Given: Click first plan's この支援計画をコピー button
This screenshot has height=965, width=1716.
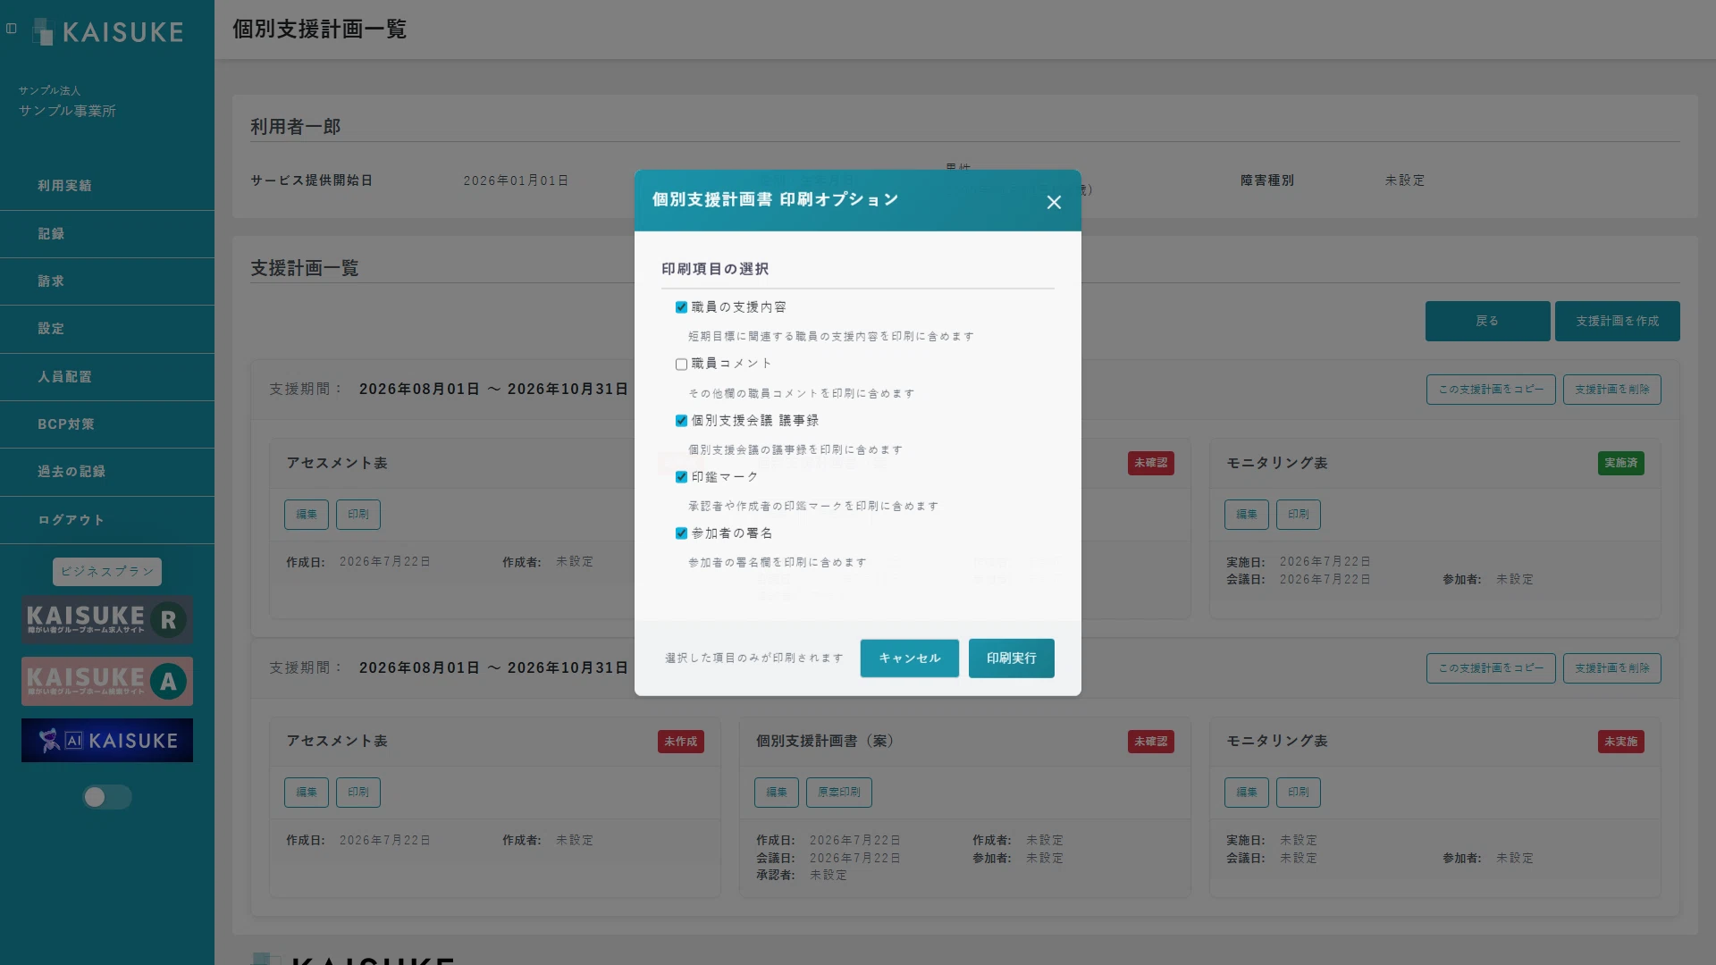Looking at the screenshot, I should point(1491,390).
